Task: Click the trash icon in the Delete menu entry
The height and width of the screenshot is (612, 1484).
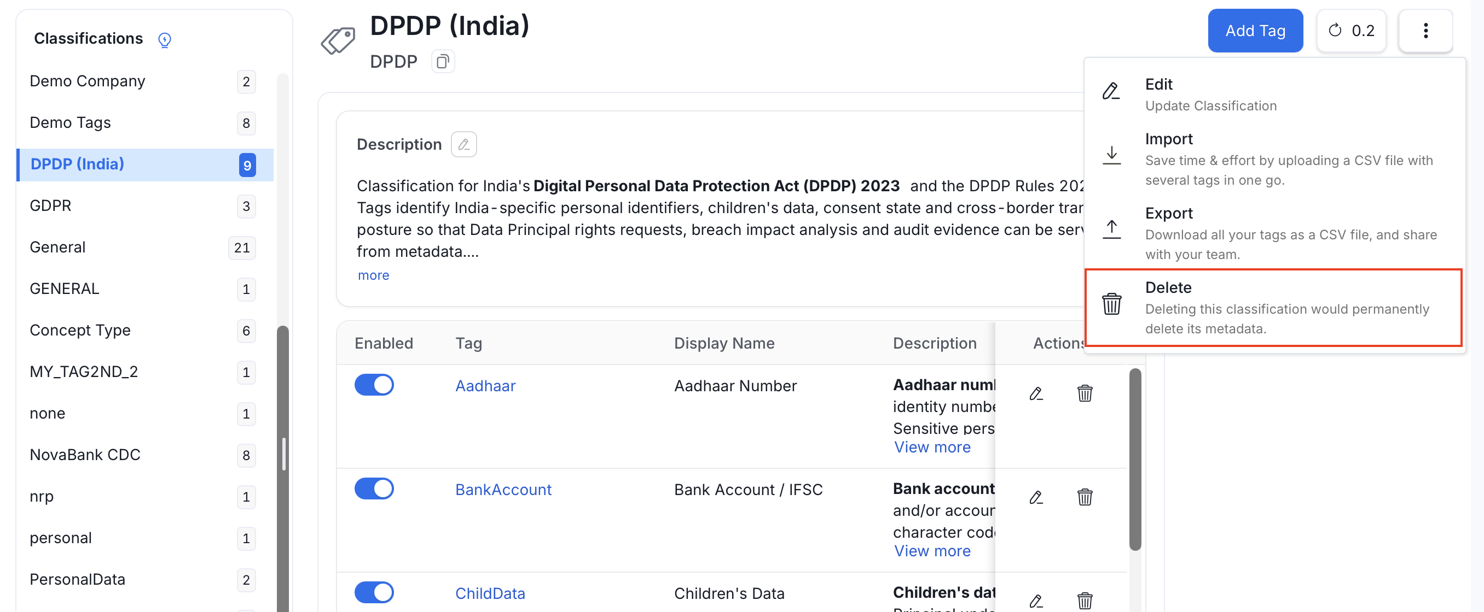Action: pyautogui.click(x=1111, y=304)
